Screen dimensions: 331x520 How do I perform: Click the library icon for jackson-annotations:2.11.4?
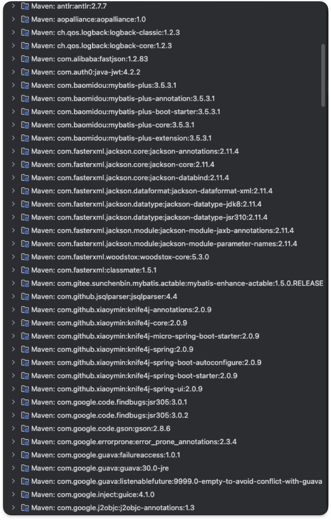(x=25, y=152)
